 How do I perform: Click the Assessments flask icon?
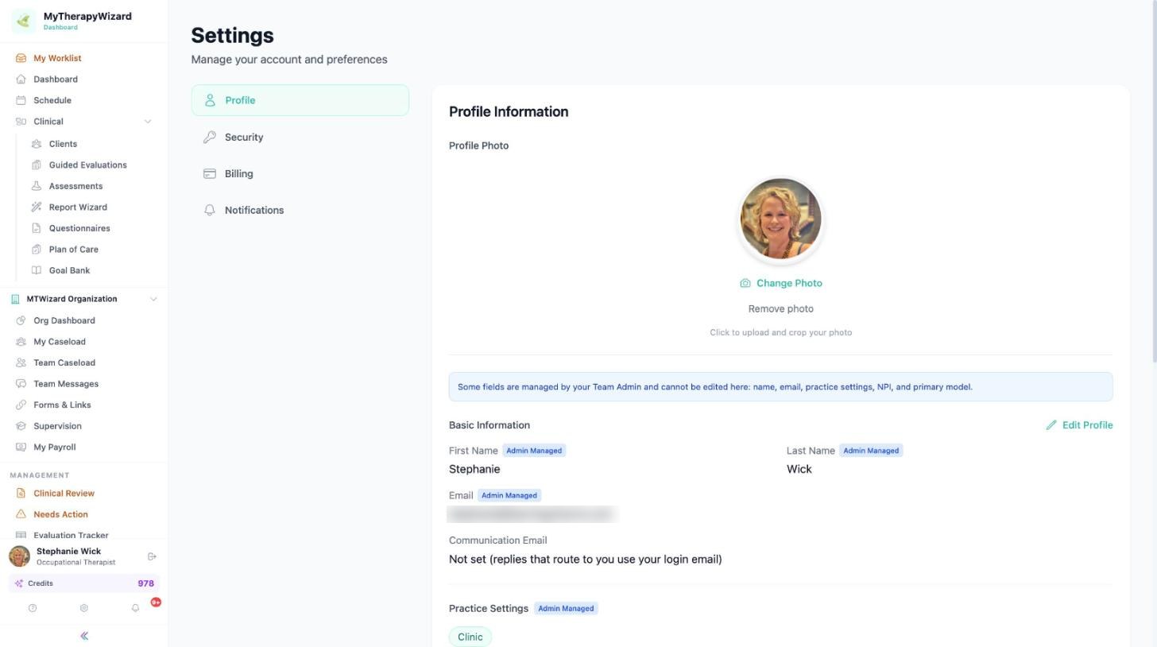37,186
